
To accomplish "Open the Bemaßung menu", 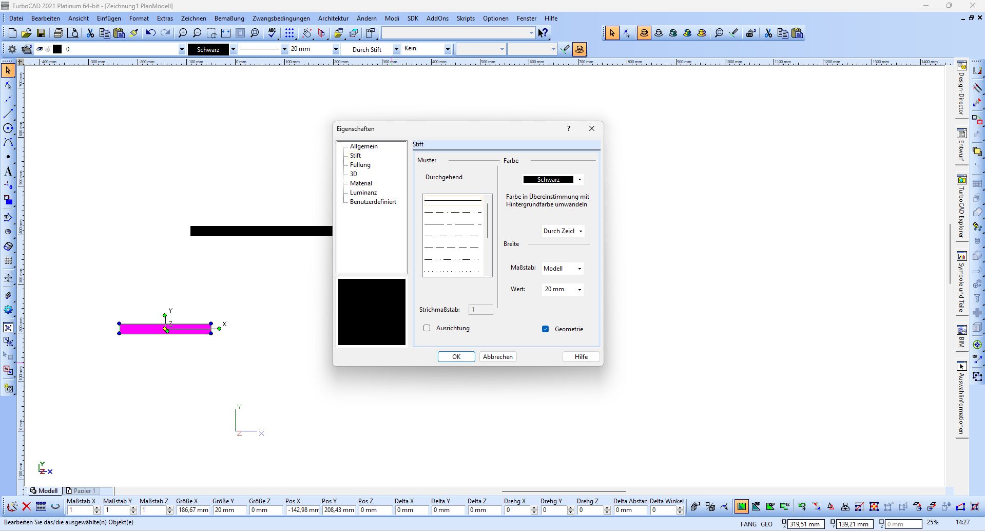I will tap(229, 18).
